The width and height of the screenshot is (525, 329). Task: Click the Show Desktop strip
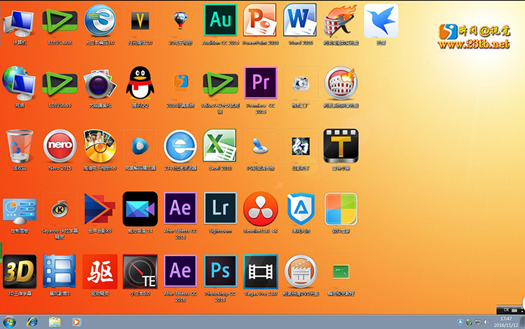522,322
